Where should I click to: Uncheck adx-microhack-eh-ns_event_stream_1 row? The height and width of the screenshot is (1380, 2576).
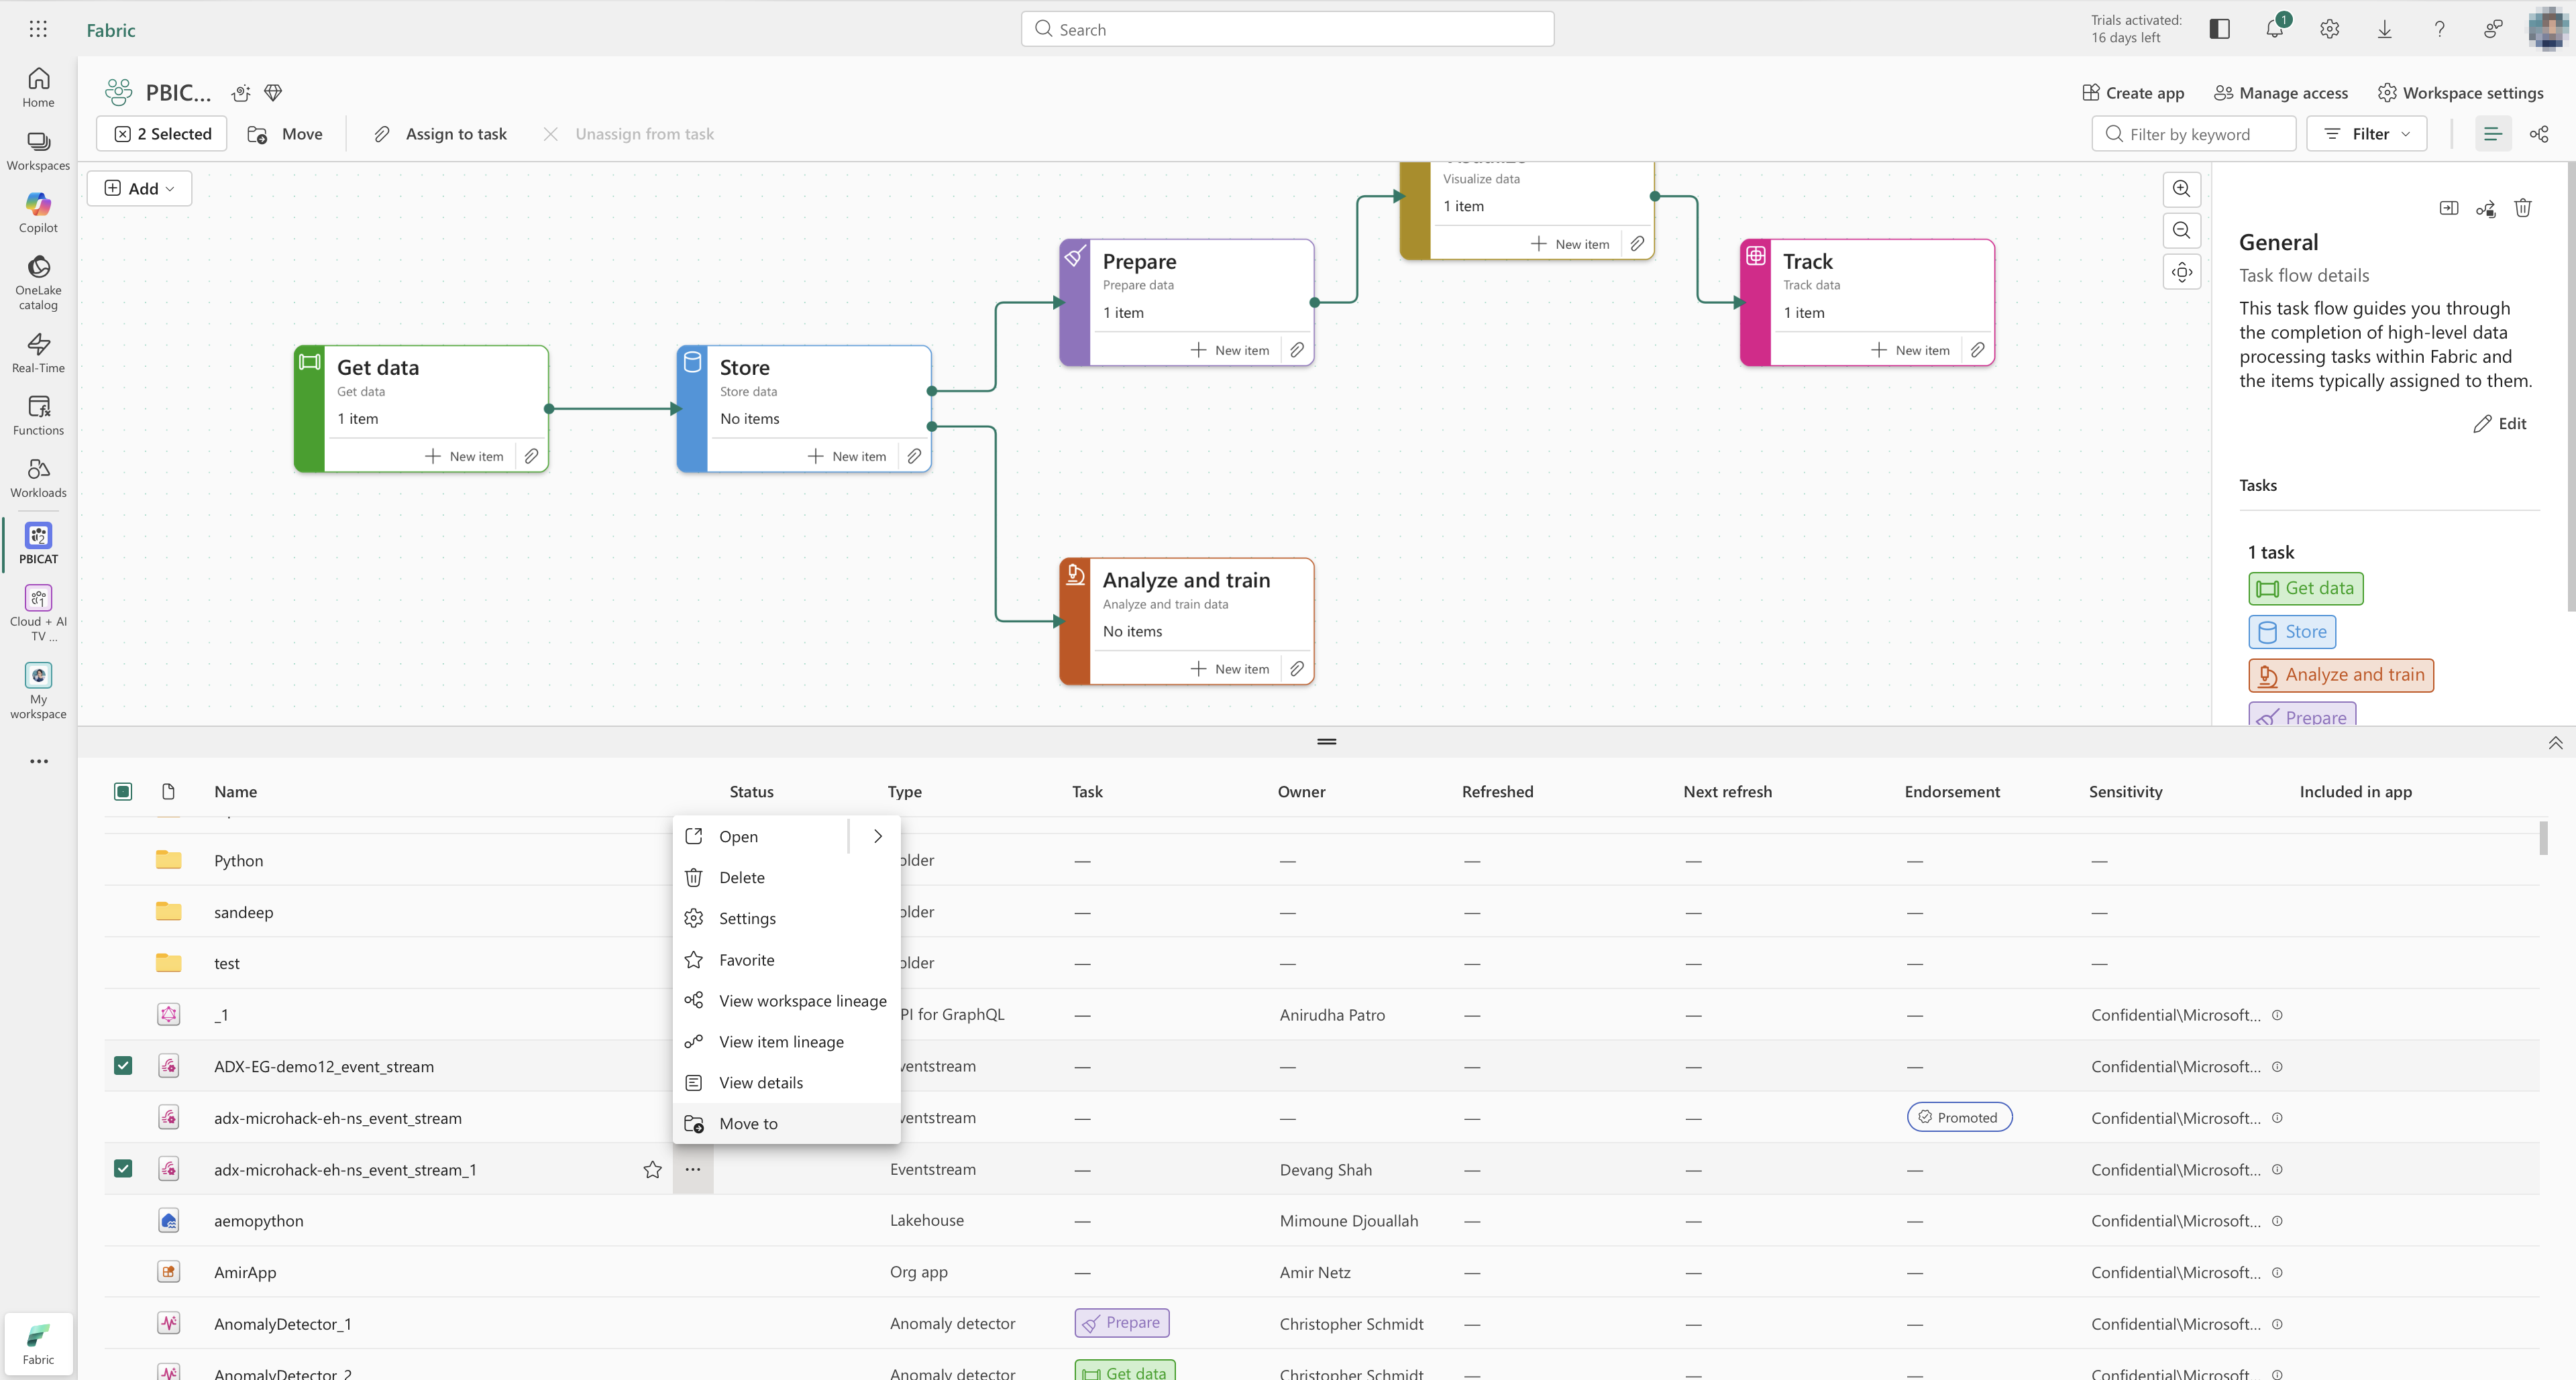(123, 1168)
